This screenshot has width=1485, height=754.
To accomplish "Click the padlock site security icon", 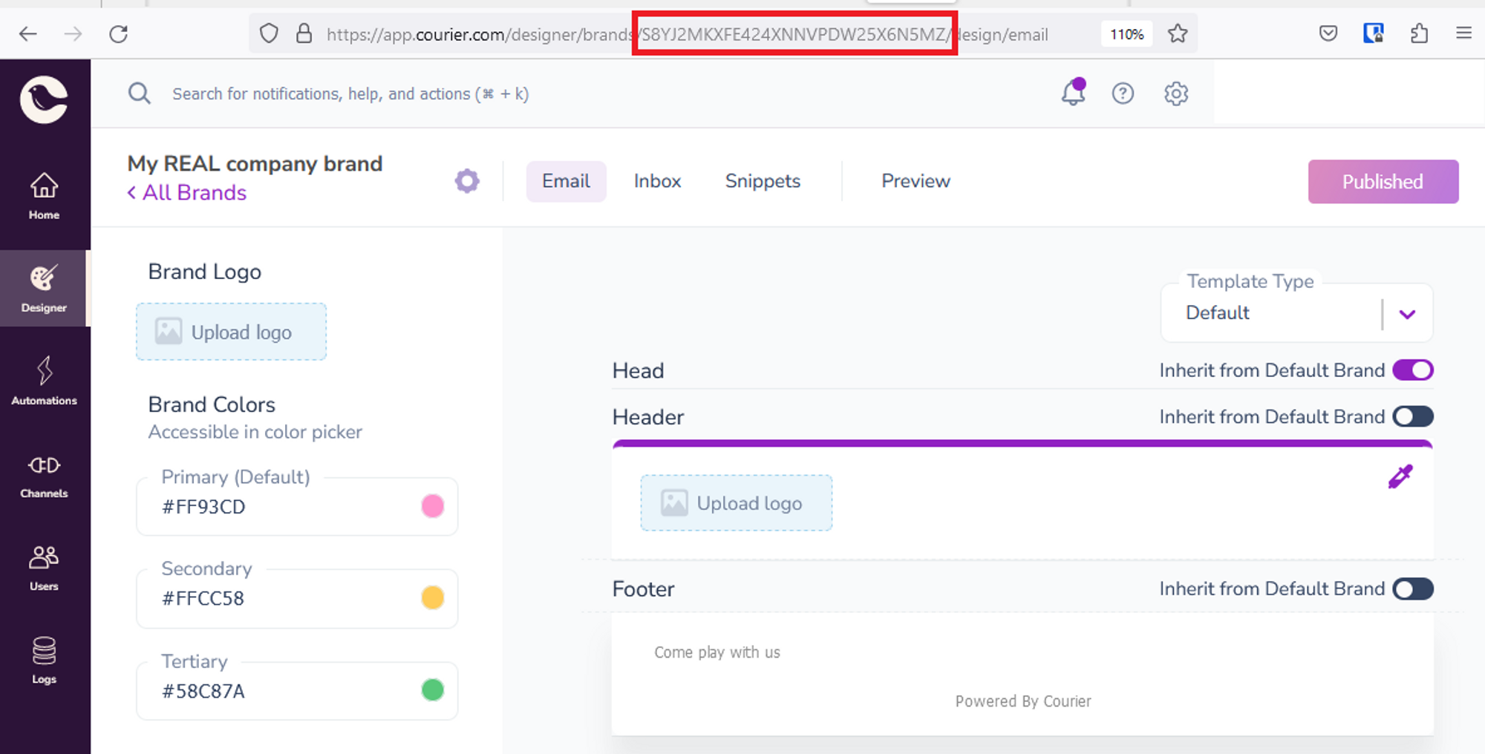I will click(304, 33).
